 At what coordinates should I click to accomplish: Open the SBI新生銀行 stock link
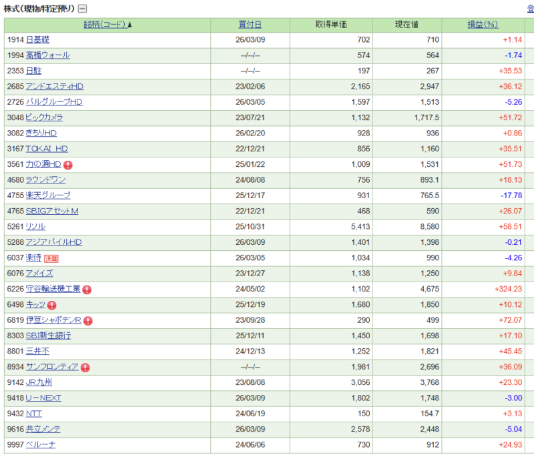tap(48, 336)
